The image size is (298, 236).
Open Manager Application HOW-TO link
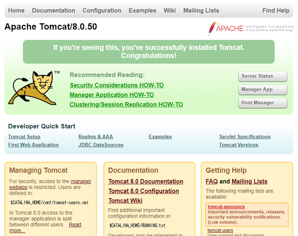[112, 95]
